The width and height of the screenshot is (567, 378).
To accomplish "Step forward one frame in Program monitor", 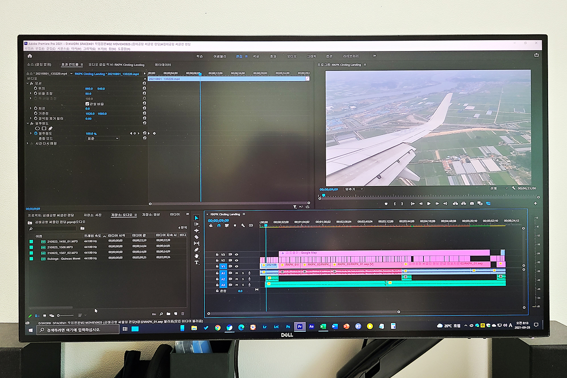I will pos(438,203).
